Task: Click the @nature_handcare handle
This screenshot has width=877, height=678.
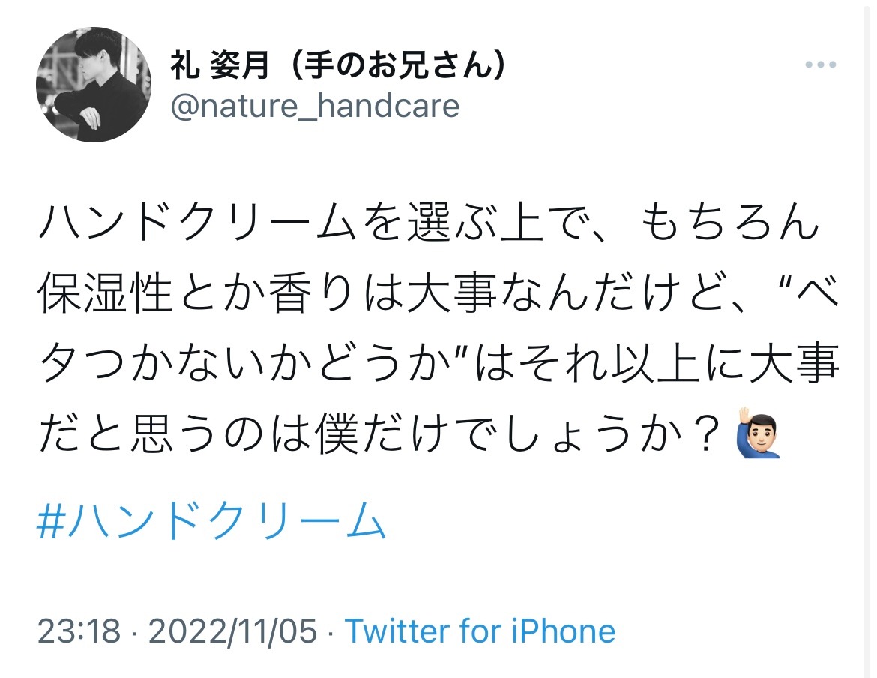Action: point(315,106)
